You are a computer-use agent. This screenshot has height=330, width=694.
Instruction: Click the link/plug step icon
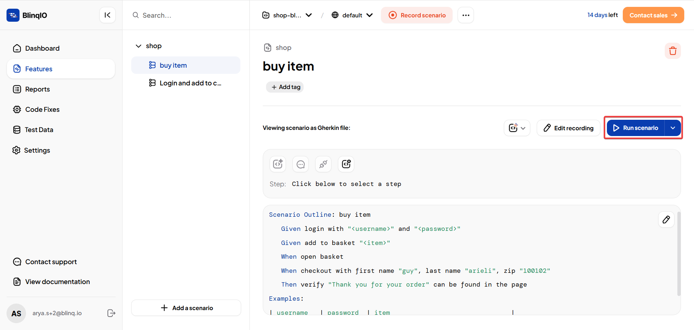point(324,164)
